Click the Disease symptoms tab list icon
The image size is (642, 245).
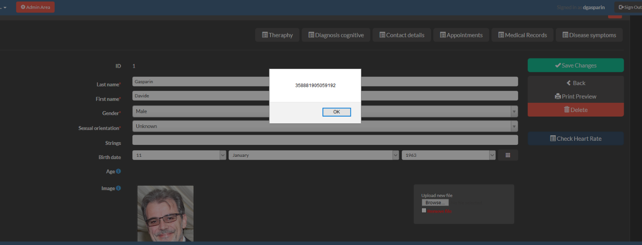565,35
